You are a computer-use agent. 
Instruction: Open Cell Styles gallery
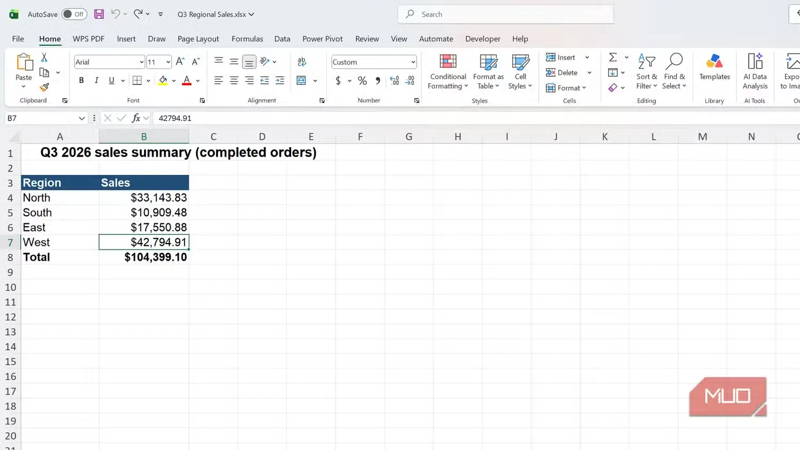point(520,71)
